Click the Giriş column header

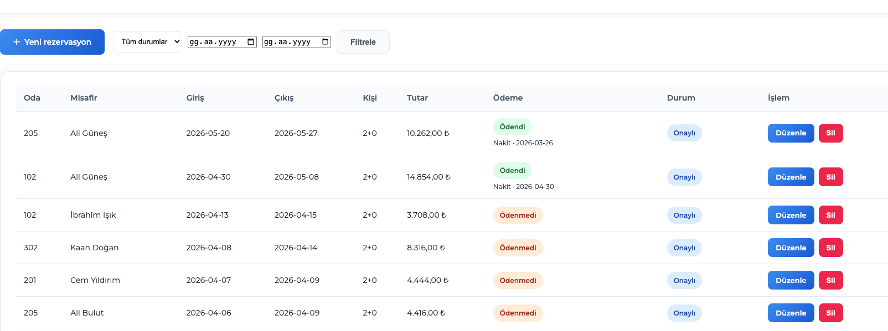pyautogui.click(x=195, y=98)
